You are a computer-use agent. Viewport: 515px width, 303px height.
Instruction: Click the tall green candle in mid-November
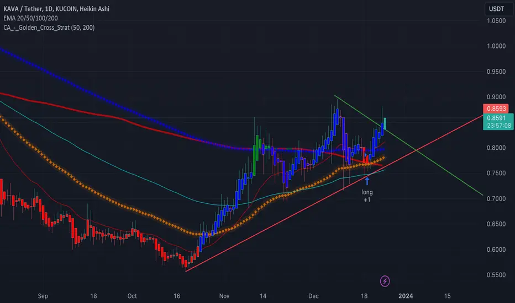254,160
